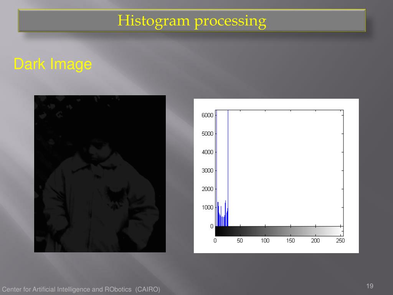Click the slide number '19'
Image resolution: width=393 pixels, height=295 pixels.
coord(370,286)
